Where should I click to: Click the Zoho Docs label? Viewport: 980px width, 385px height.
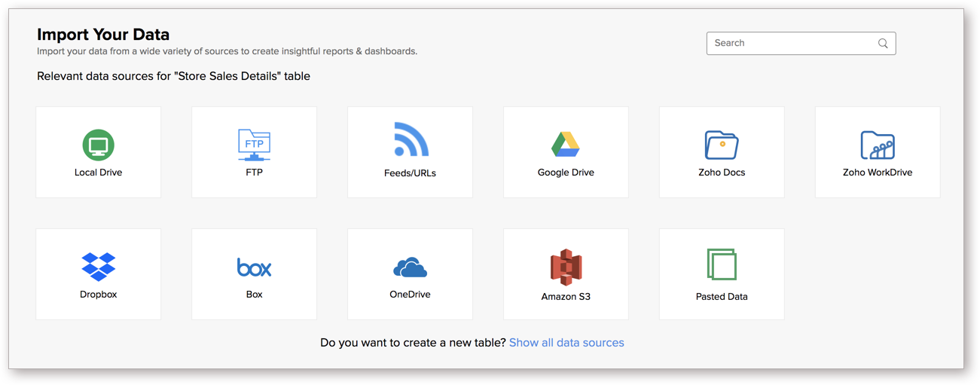(722, 173)
